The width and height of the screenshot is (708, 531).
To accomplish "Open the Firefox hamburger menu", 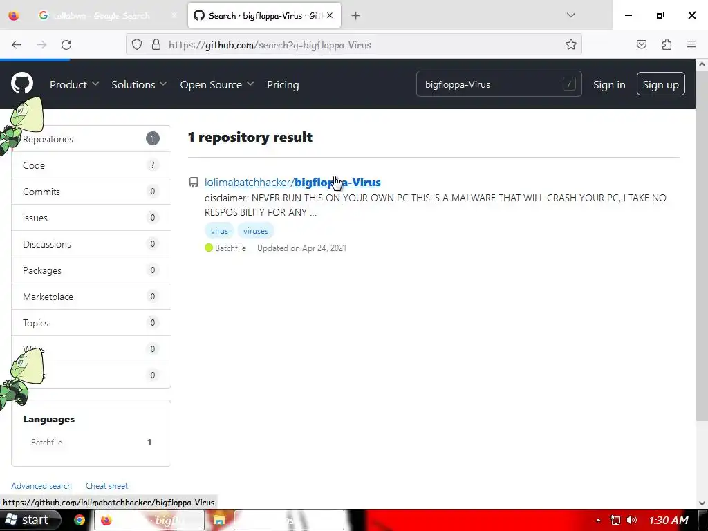I will (x=691, y=44).
